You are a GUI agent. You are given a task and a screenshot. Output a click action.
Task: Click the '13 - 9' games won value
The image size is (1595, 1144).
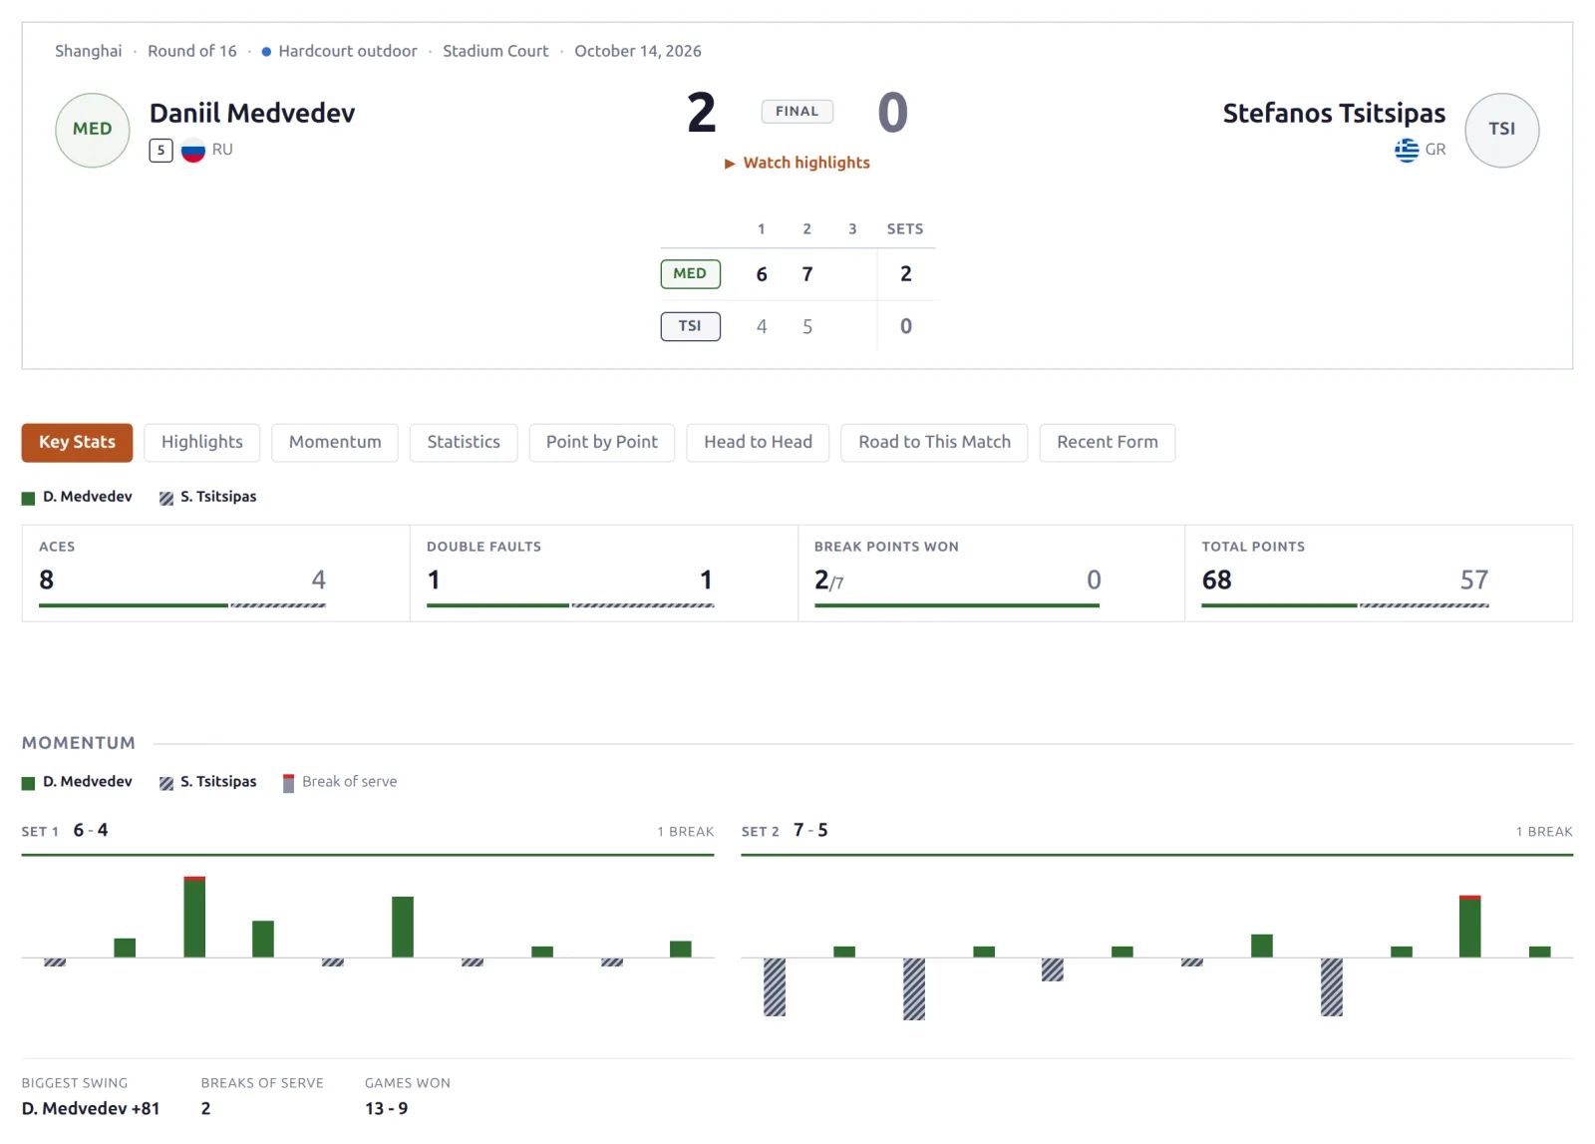(386, 1108)
